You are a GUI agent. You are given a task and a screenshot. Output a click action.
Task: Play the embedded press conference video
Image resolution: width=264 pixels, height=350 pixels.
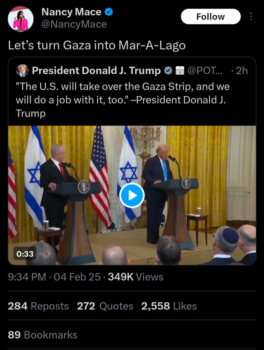132,195
